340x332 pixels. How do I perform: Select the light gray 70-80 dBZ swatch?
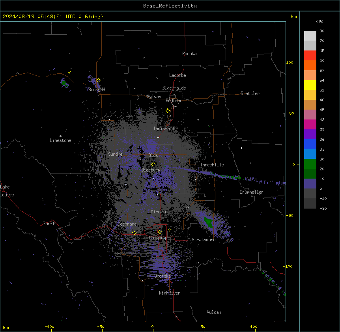coord(310,36)
